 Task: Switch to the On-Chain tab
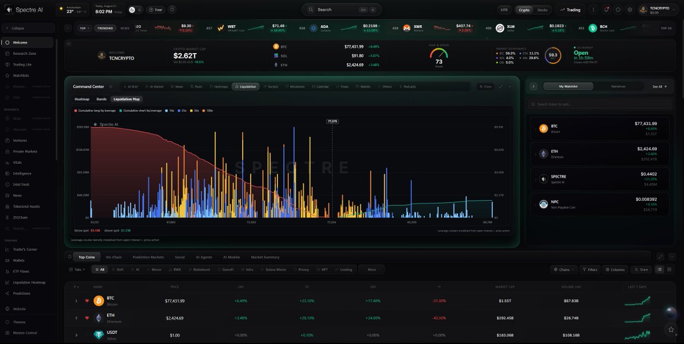click(113, 257)
